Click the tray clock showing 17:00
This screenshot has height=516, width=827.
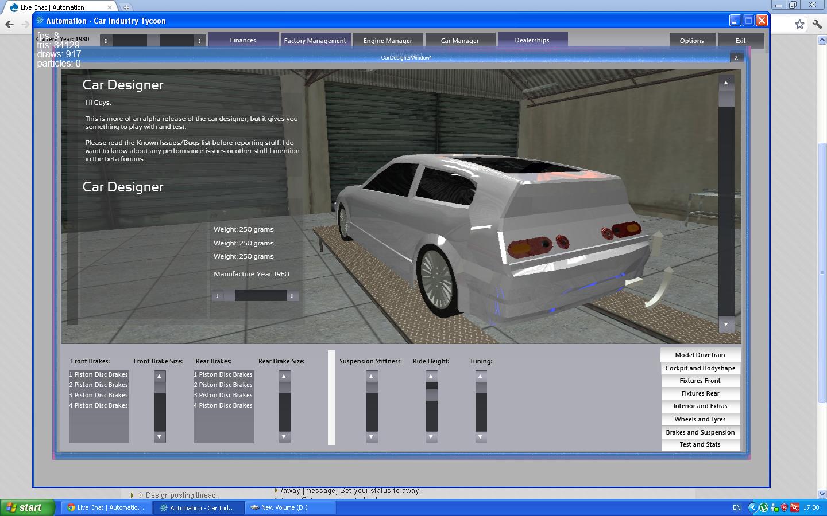pyautogui.click(x=811, y=507)
